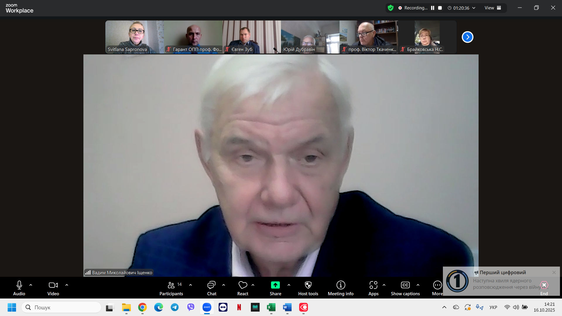Open the Apps icon
This screenshot has height=316, width=562.
[373, 285]
